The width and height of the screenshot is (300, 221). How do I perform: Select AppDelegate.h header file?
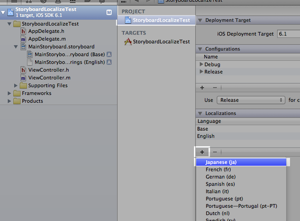point(46,31)
